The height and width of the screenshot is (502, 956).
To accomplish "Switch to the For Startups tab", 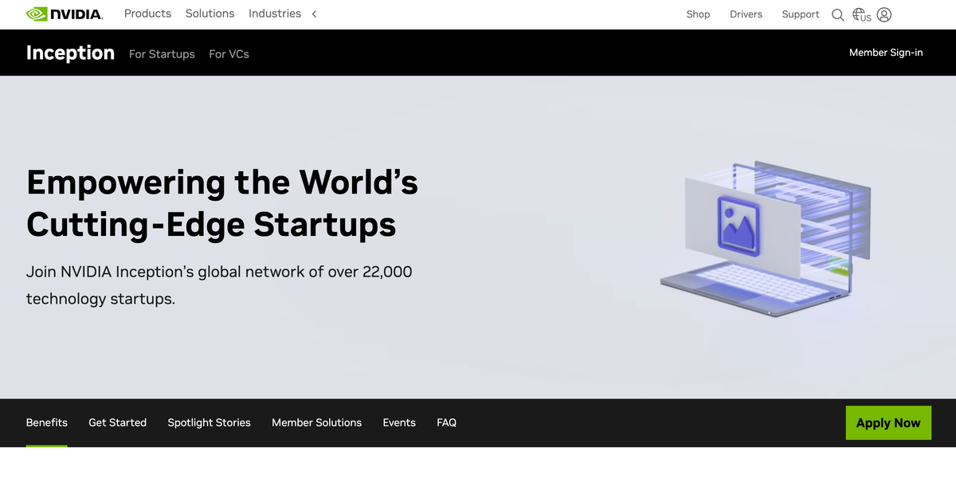I will (162, 53).
